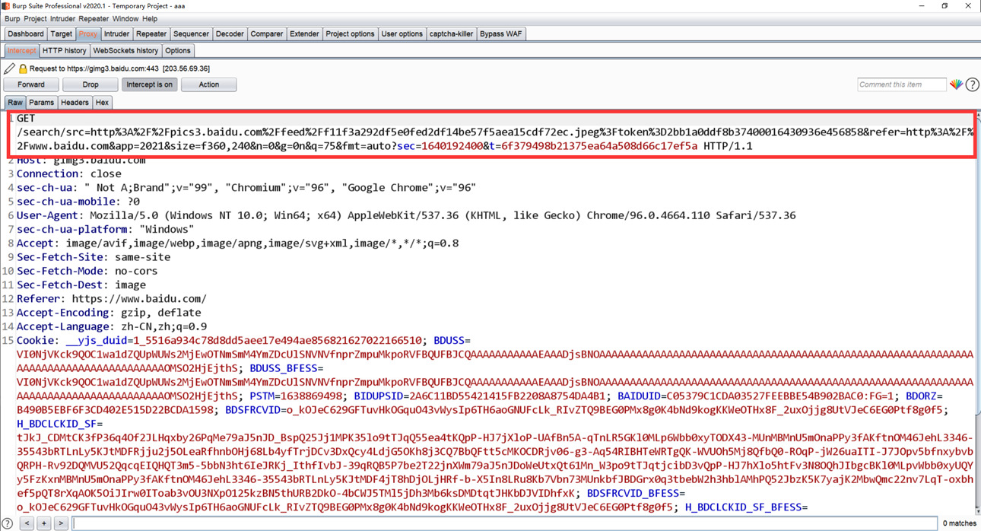Open the proxy Options sub-tab
The height and width of the screenshot is (531, 981).
click(x=178, y=50)
